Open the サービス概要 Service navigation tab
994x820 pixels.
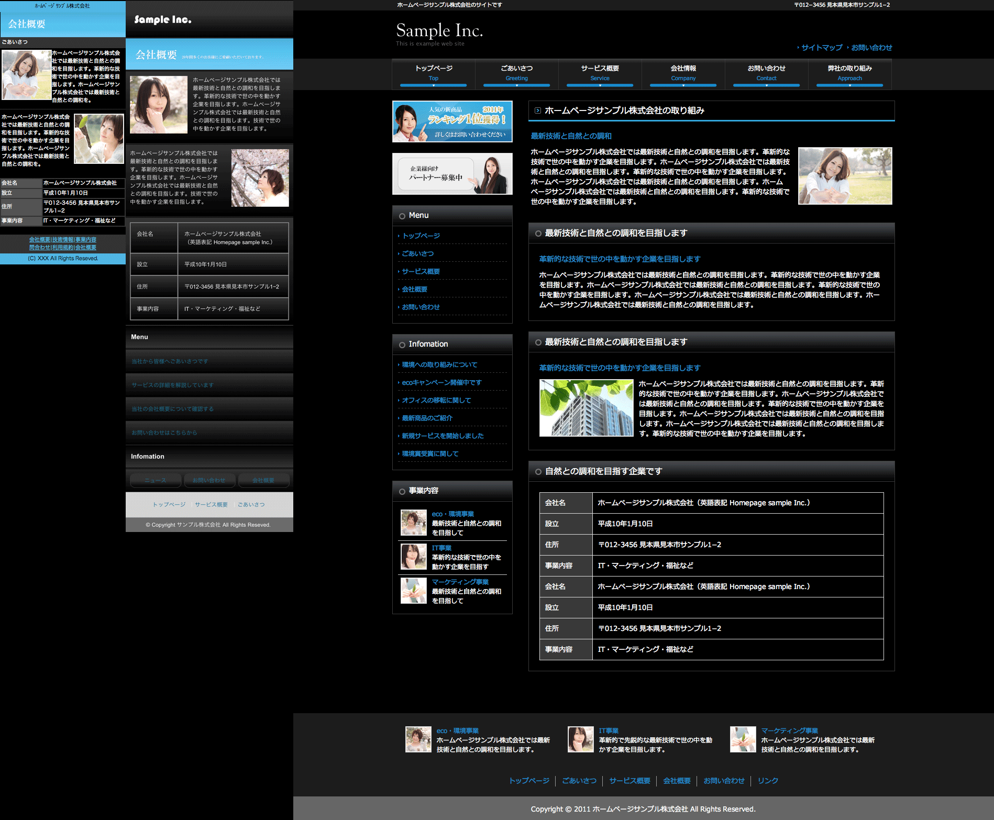600,72
